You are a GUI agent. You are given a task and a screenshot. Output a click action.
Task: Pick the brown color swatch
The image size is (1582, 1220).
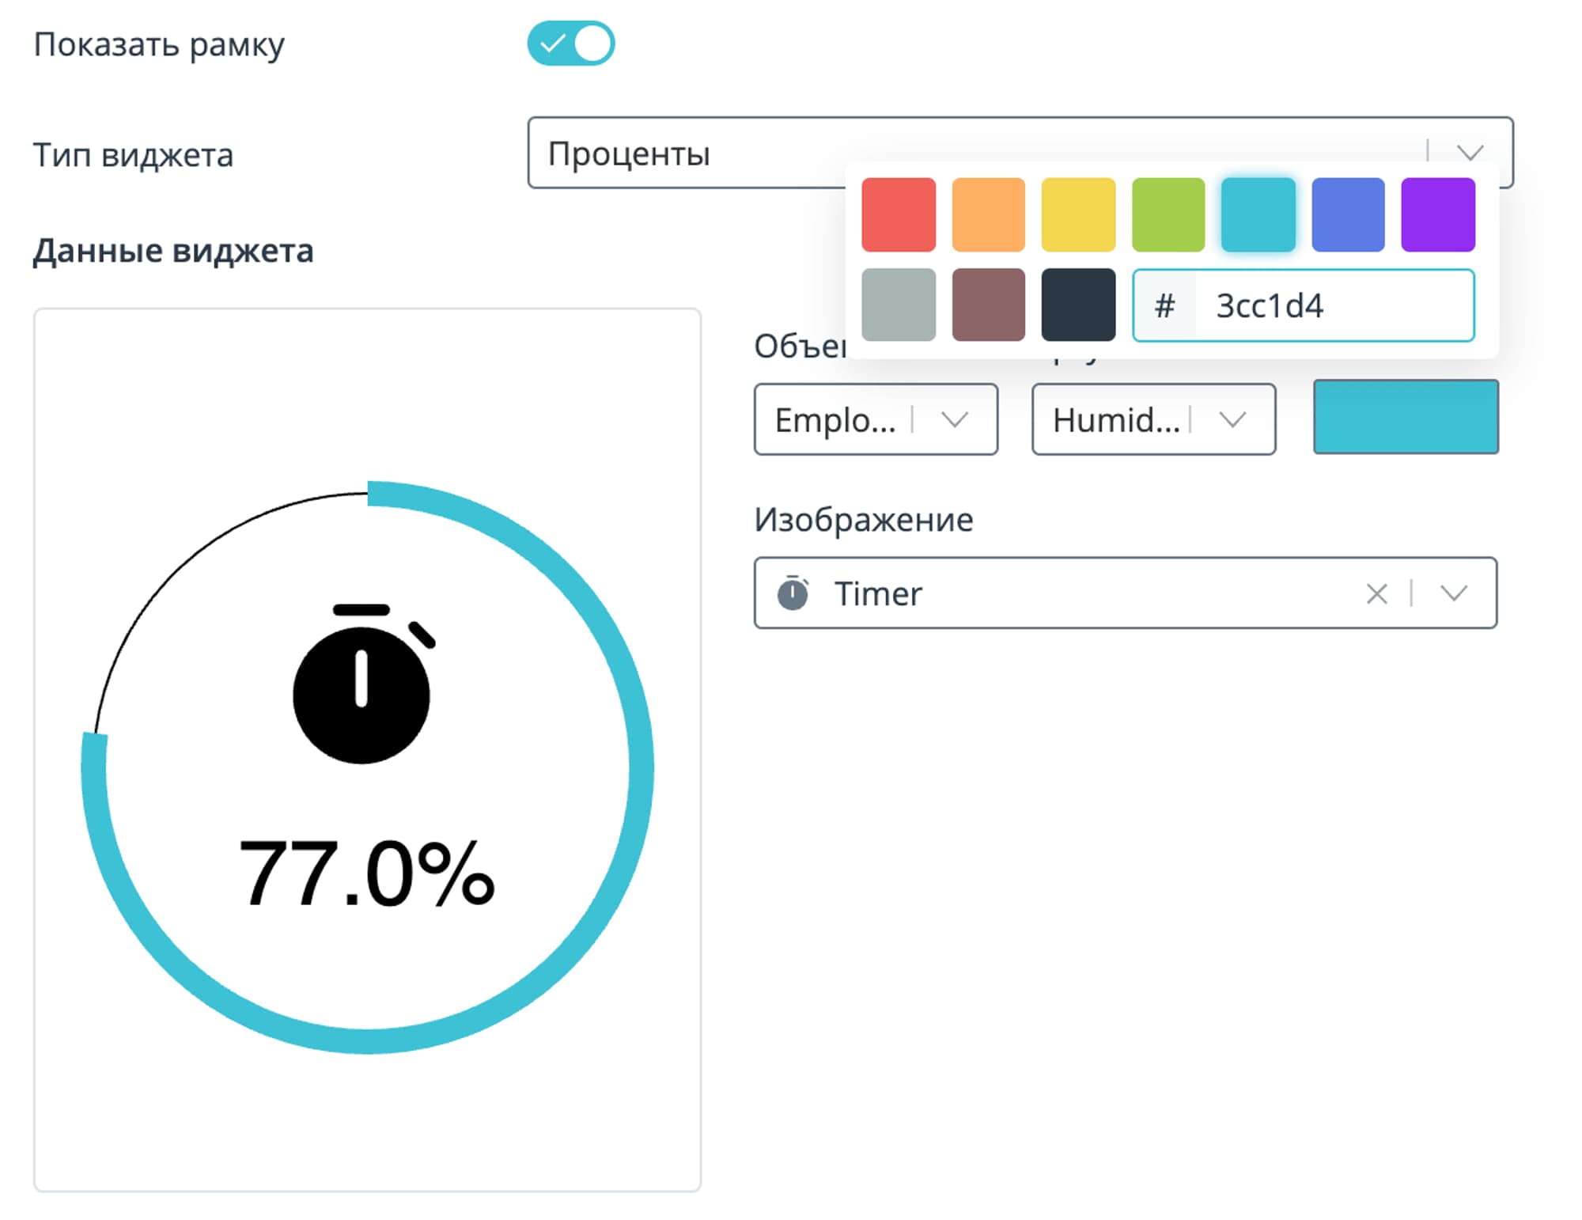point(988,305)
